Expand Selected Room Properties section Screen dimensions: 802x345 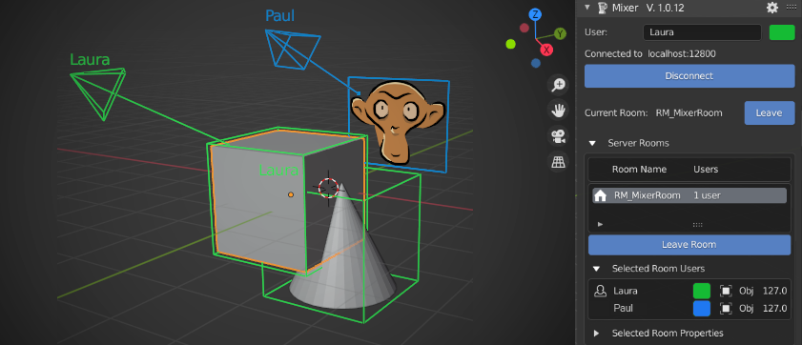click(x=596, y=334)
